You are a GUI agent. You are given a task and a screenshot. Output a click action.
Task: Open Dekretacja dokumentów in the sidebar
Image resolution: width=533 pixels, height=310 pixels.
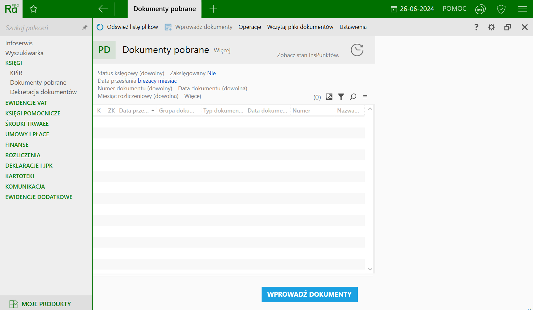pyautogui.click(x=43, y=92)
